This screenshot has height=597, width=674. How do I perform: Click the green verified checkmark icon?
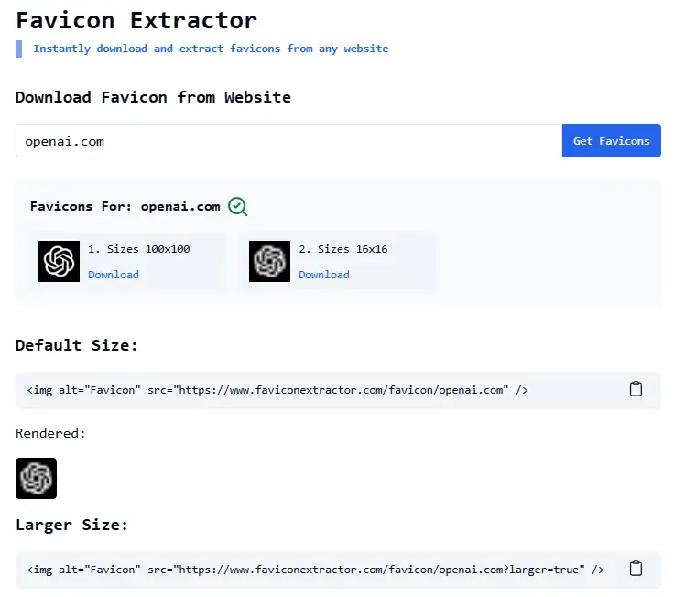point(238,206)
